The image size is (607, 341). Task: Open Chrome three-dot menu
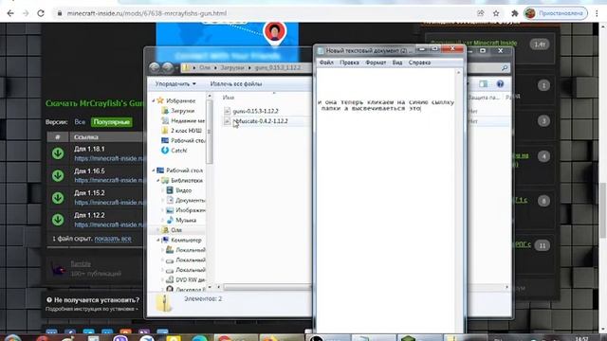click(x=597, y=13)
